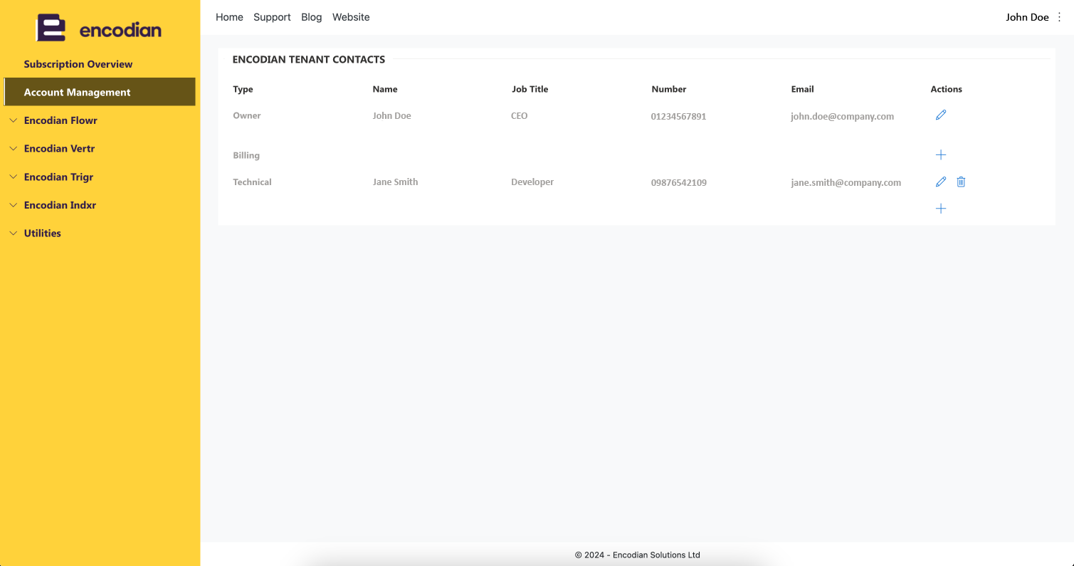The image size is (1074, 566).
Task: Click the Encodian logo
Action: tap(99, 28)
